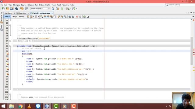Image resolution: width=195 pixels, height=109 pixels.
Task: Click the line with 'int r ='
Action: 101,51
